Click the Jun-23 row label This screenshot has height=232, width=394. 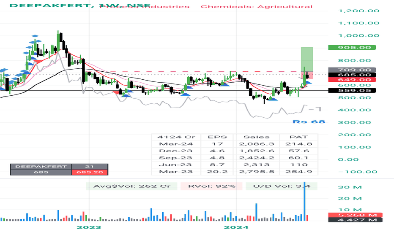tap(176, 165)
